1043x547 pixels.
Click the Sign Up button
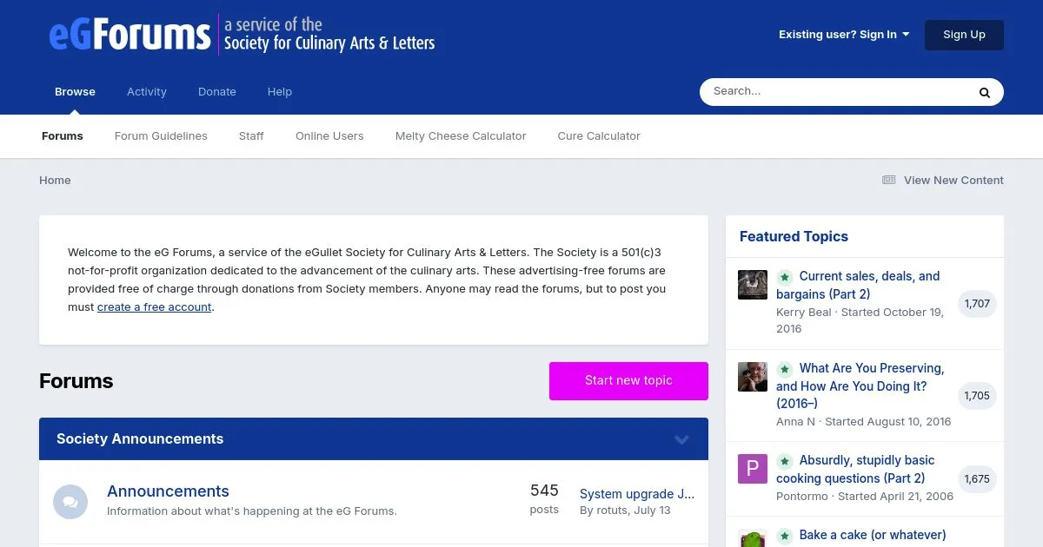(964, 35)
